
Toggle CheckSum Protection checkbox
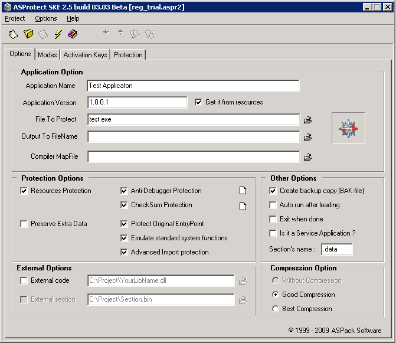click(124, 205)
